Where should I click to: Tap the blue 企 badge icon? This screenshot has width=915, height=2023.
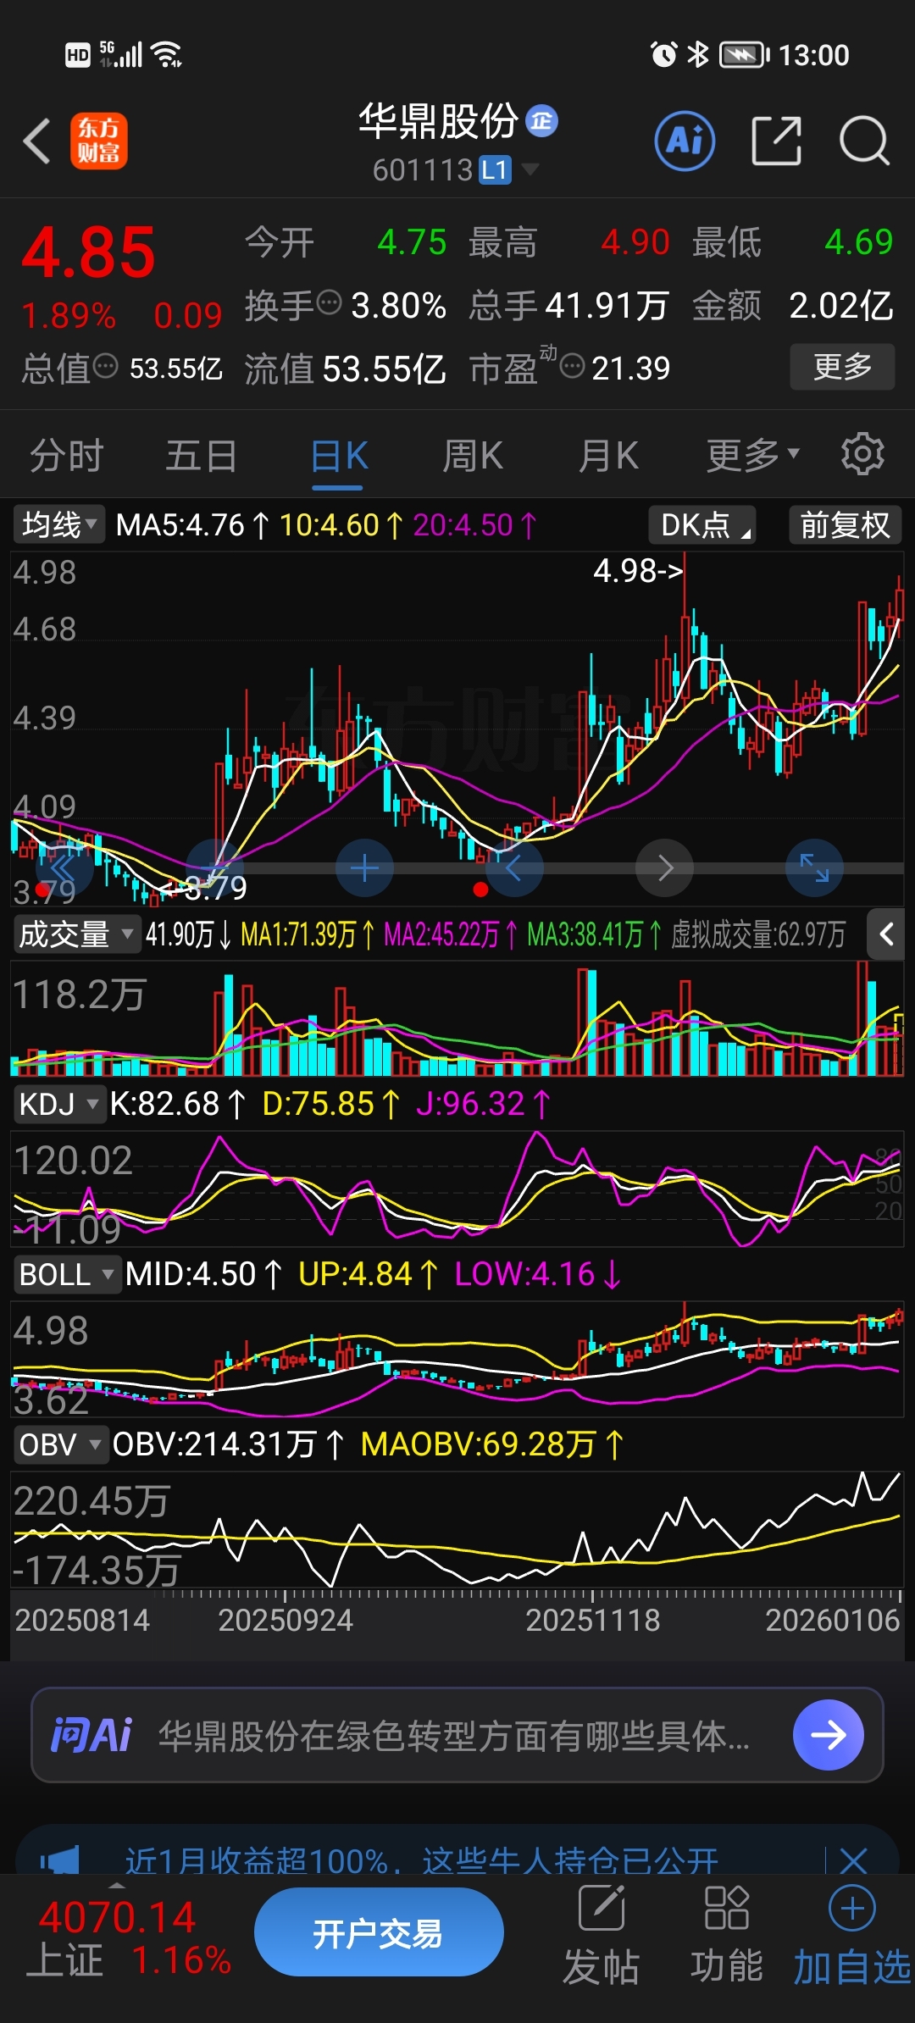(x=541, y=121)
